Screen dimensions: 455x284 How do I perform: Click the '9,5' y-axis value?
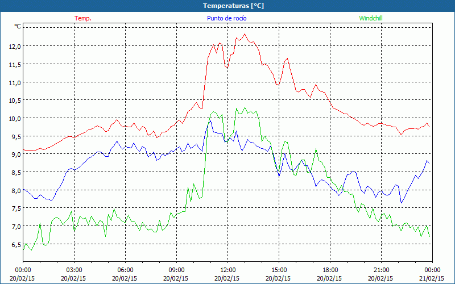tap(16, 137)
